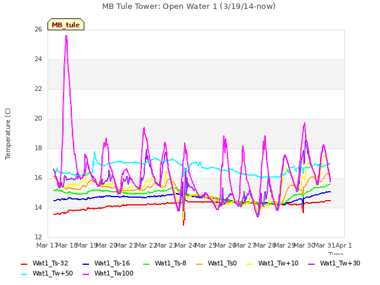Click the magenta Wat1_Tw100 legend swatch
Image resolution: width=380 pixels, height=285 pixels.
86,274
